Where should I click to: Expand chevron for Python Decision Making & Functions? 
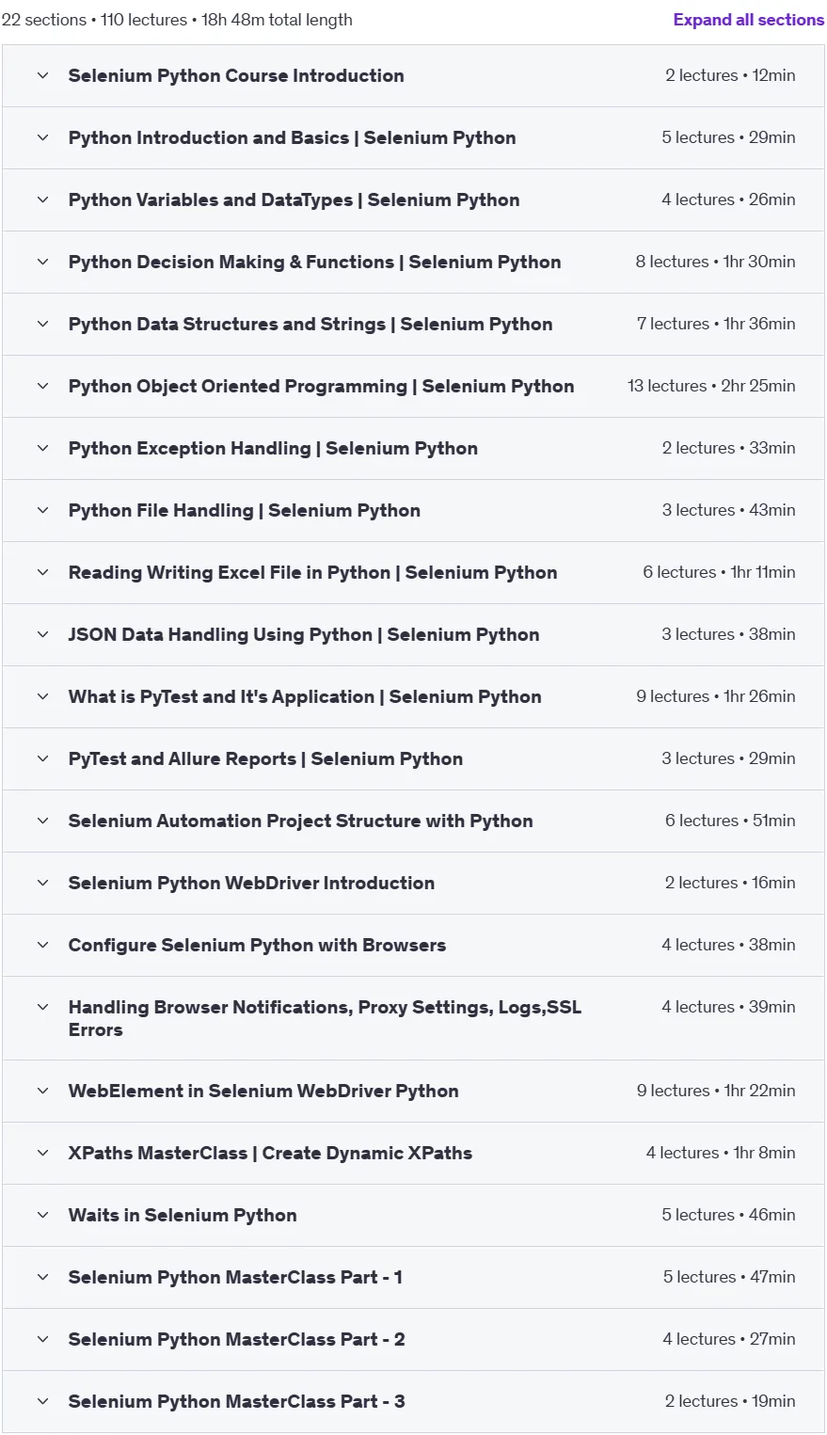[42, 262]
